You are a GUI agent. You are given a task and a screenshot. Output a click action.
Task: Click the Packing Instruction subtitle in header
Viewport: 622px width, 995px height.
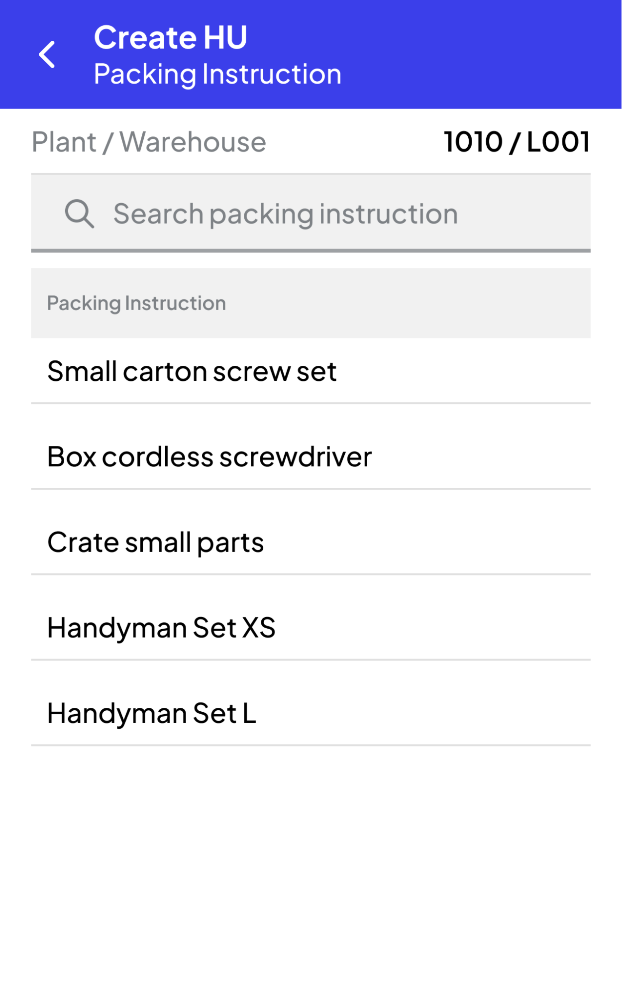pyautogui.click(x=217, y=74)
